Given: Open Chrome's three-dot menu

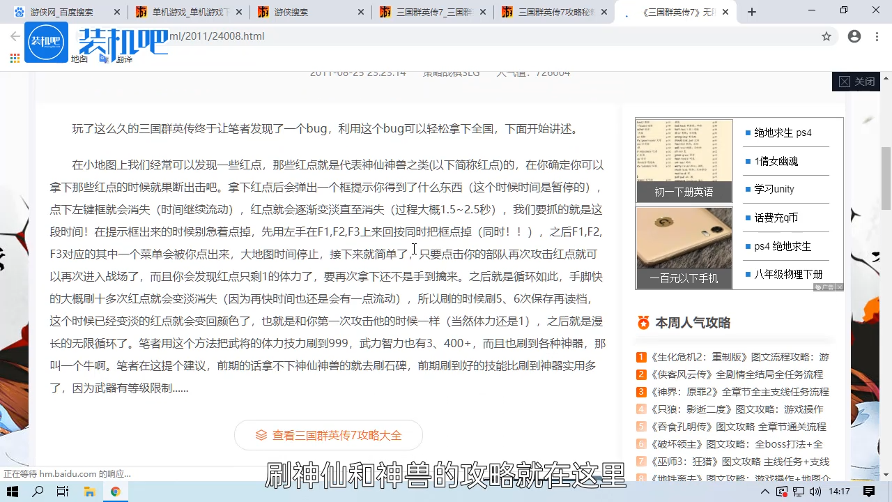Looking at the screenshot, I should click(x=877, y=36).
